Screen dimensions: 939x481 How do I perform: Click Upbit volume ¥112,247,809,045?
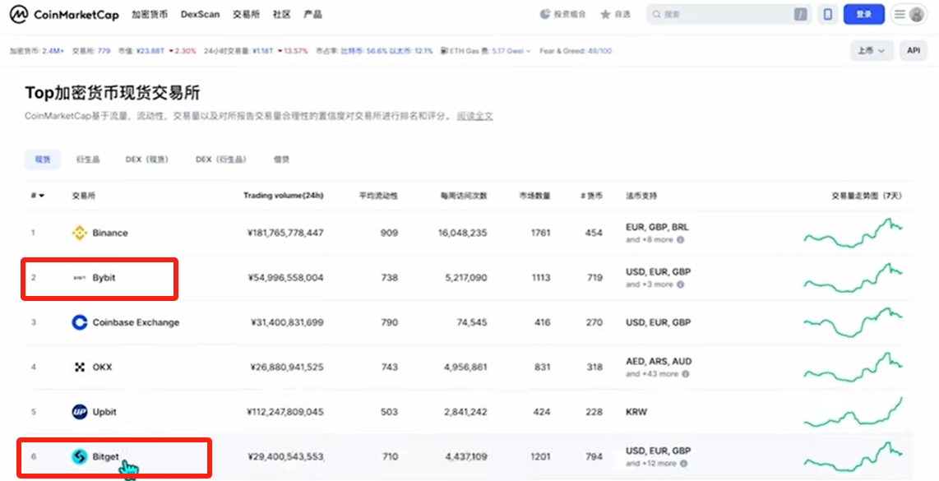coord(285,412)
